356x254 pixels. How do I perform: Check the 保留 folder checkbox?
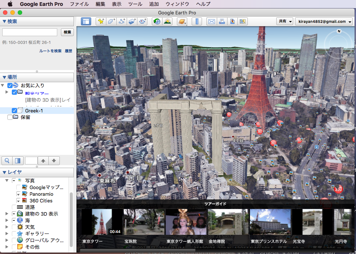pyautogui.click(x=10, y=117)
